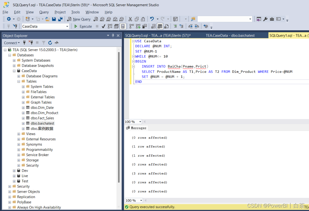This screenshot has height=211, width=309.
Task: Expand the Views folder node
Action: coord(19,134)
